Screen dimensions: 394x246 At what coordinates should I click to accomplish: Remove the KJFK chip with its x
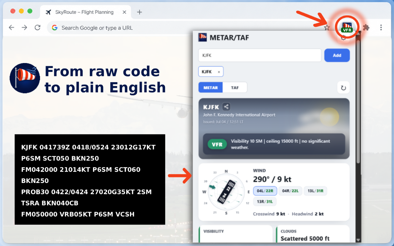pos(219,72)
